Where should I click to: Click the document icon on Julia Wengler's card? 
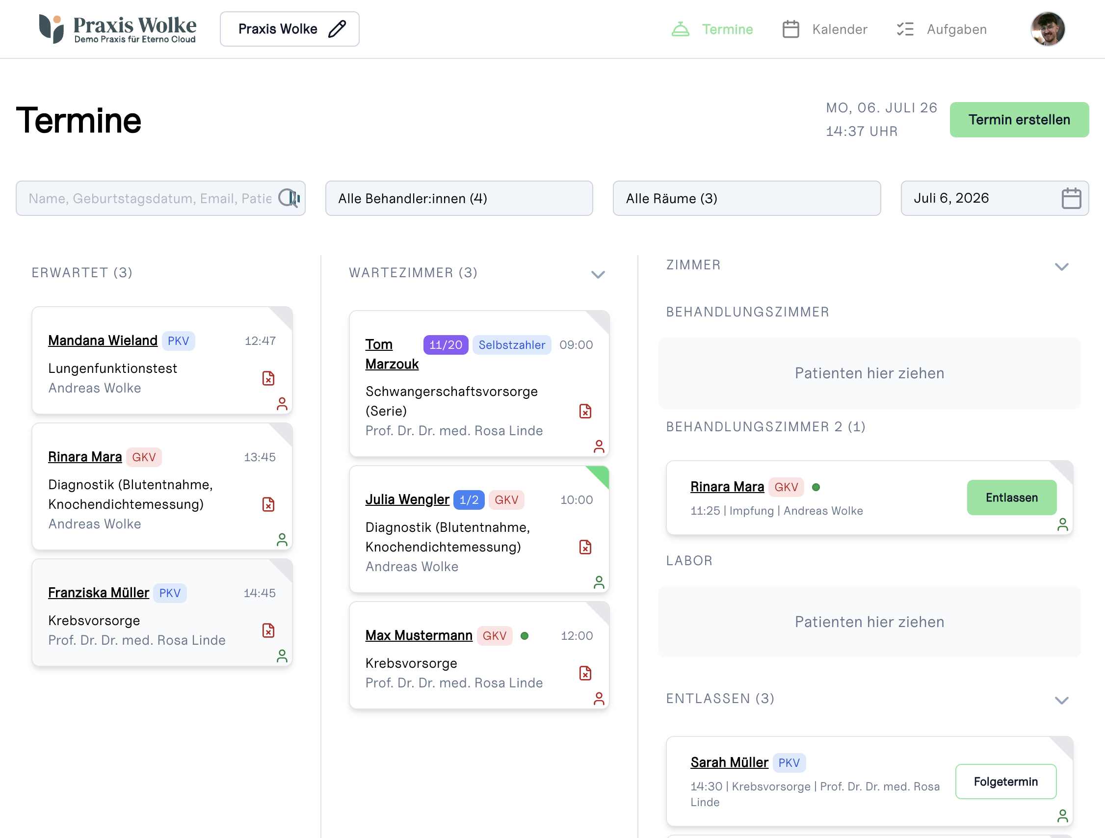(x=585, y=547)
